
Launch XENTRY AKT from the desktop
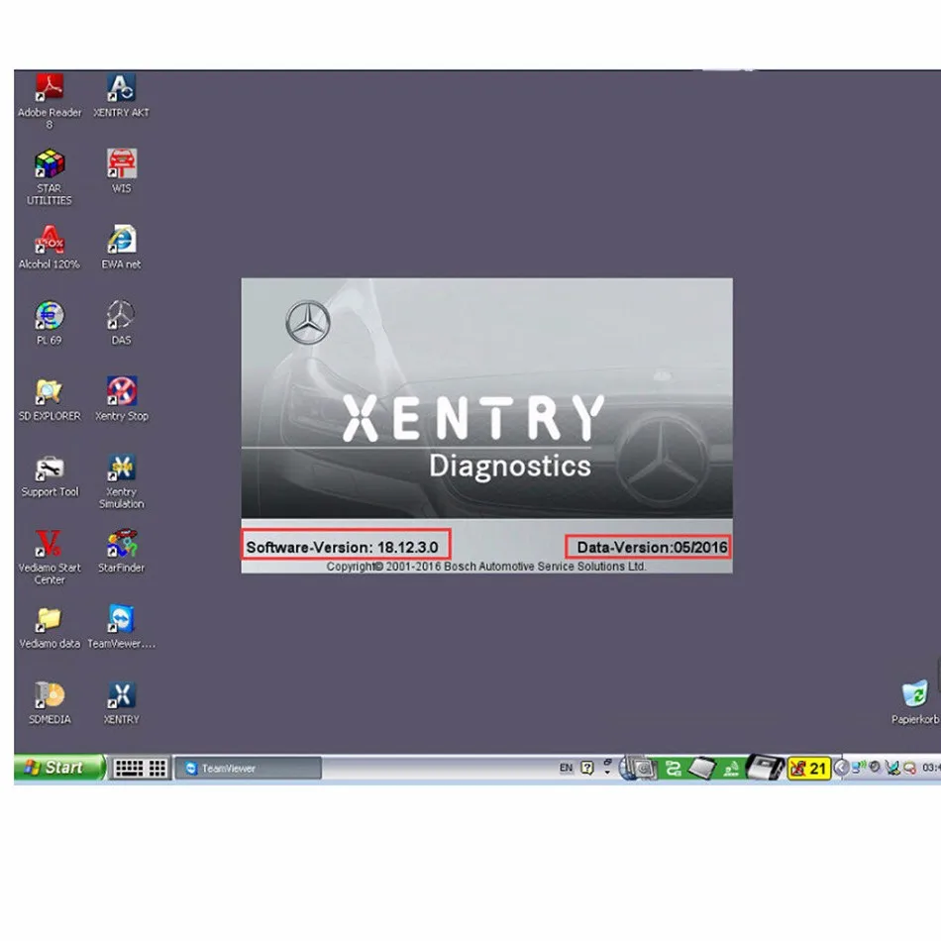pos(121,95)
